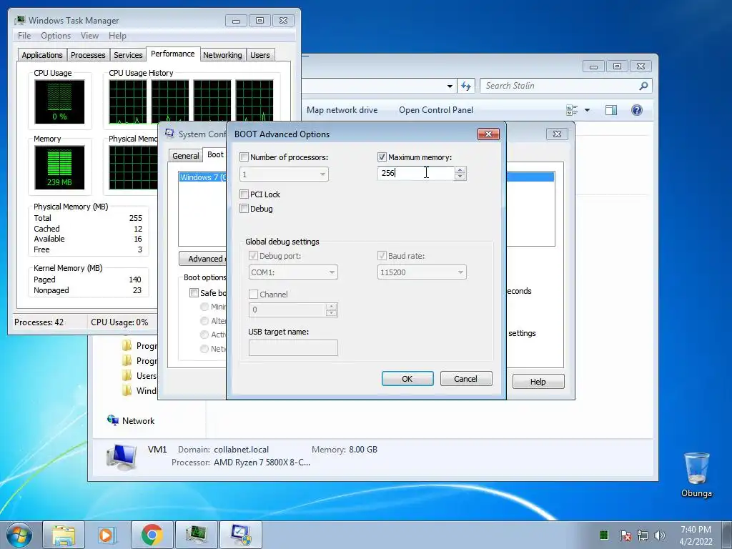Toggle the Debug port checkbox

[253, 256]
